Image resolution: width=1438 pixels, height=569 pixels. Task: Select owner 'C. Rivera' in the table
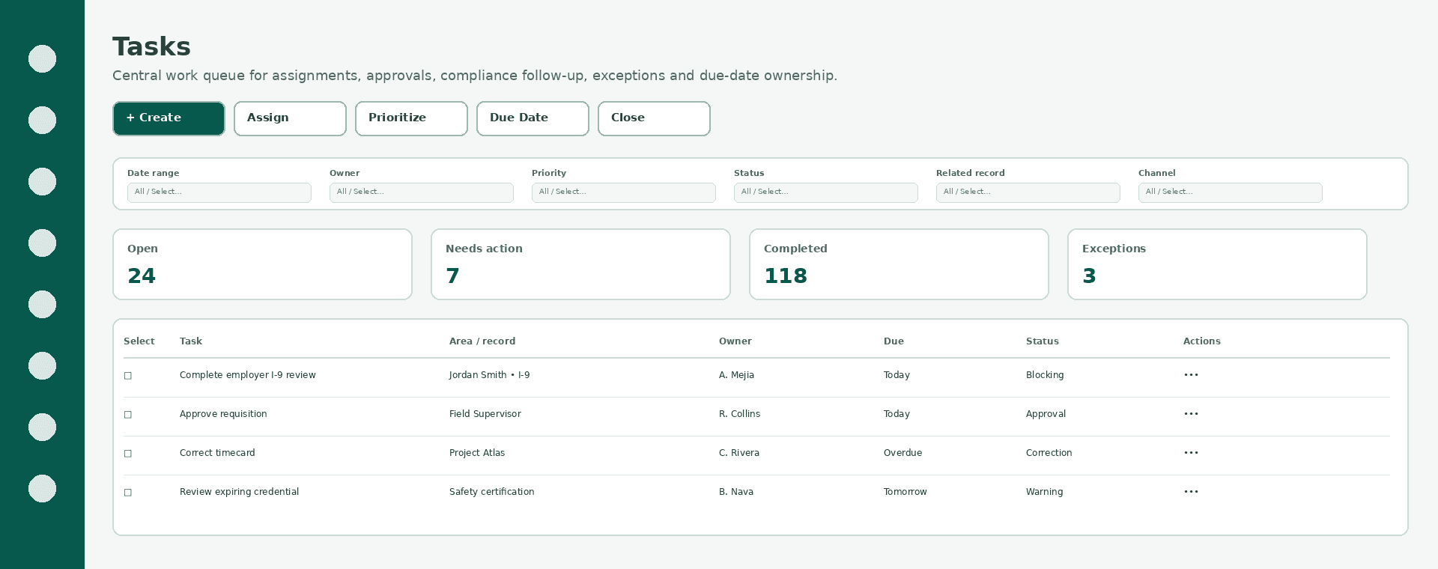[739, 453]
